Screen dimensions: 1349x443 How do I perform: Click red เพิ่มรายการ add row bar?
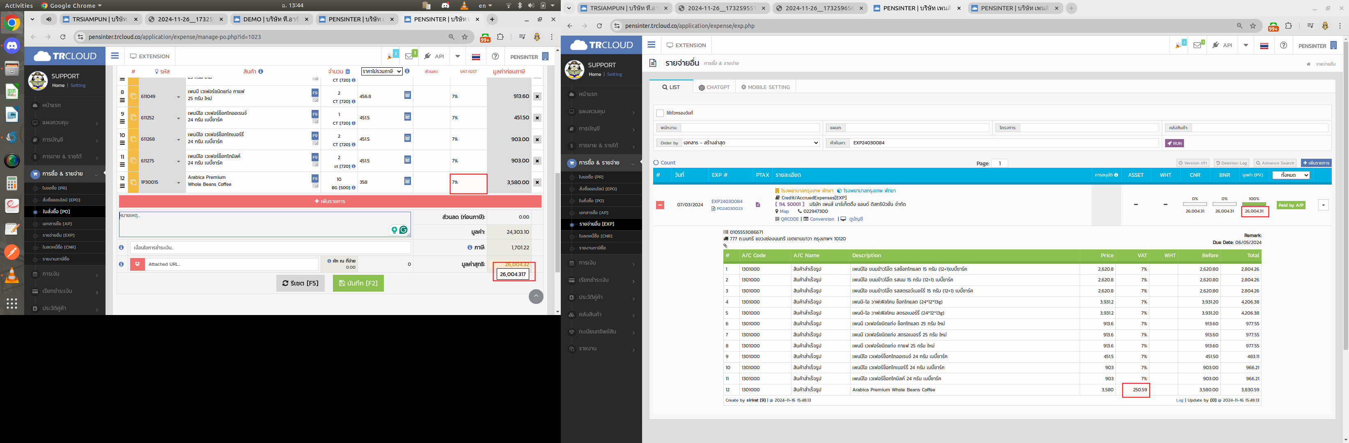tap(330, 201)
